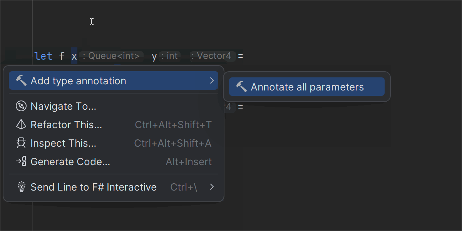Open Refactor This... from context menu

tap(66, 125)
